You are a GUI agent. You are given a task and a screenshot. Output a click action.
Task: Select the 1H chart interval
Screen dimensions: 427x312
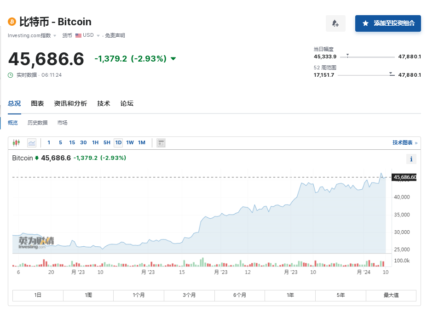pyautogui.click(x=95, y=143)
